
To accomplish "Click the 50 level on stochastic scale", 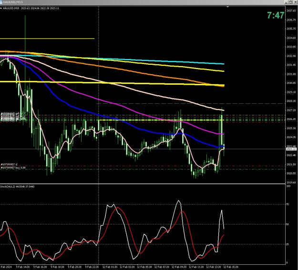I will (288, 224).
